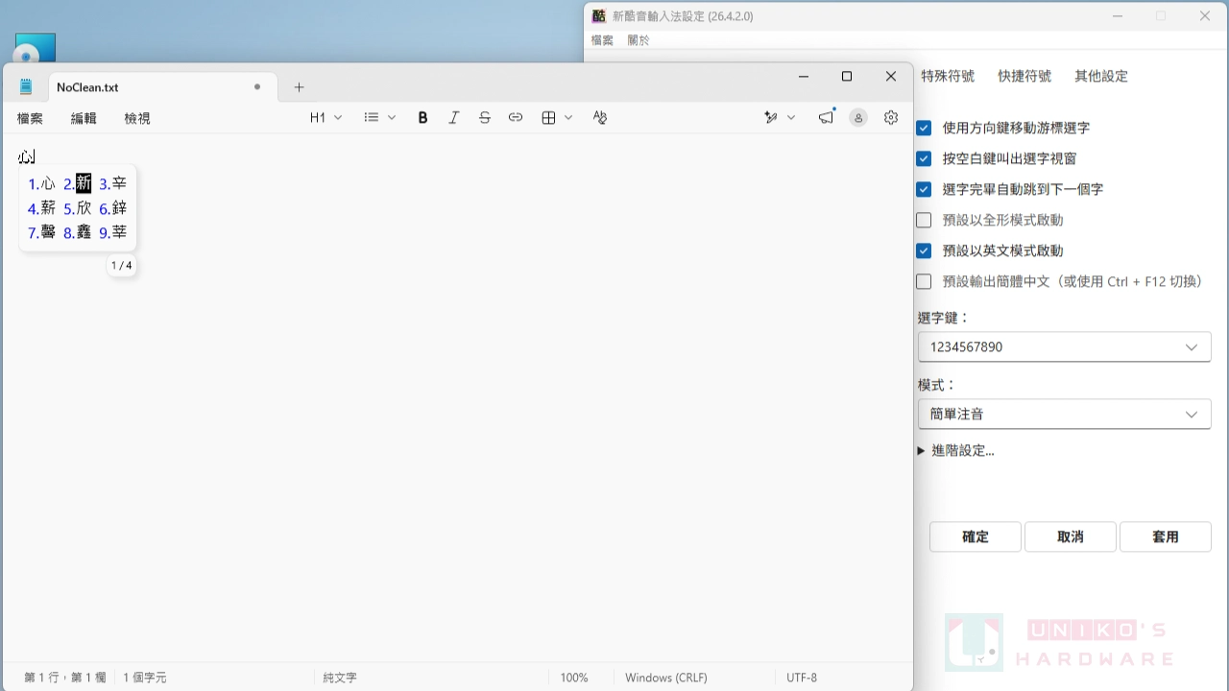Click the 1 / 4 candidate page indicator
1229x691 pixels.
121,265
